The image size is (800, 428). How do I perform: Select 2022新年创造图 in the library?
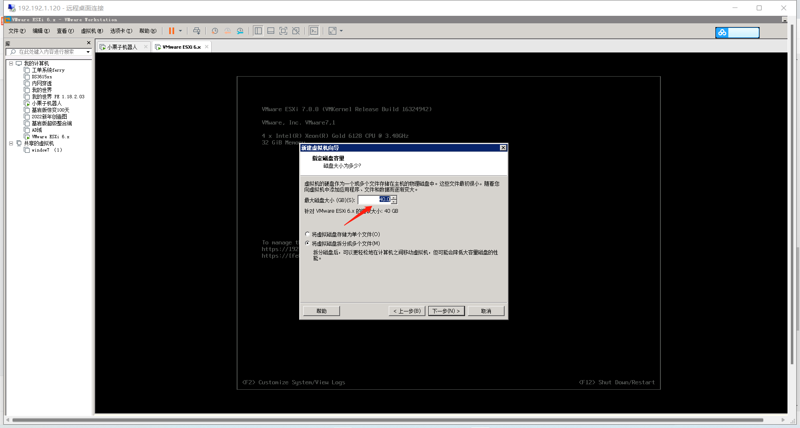(x=49, y=117)
